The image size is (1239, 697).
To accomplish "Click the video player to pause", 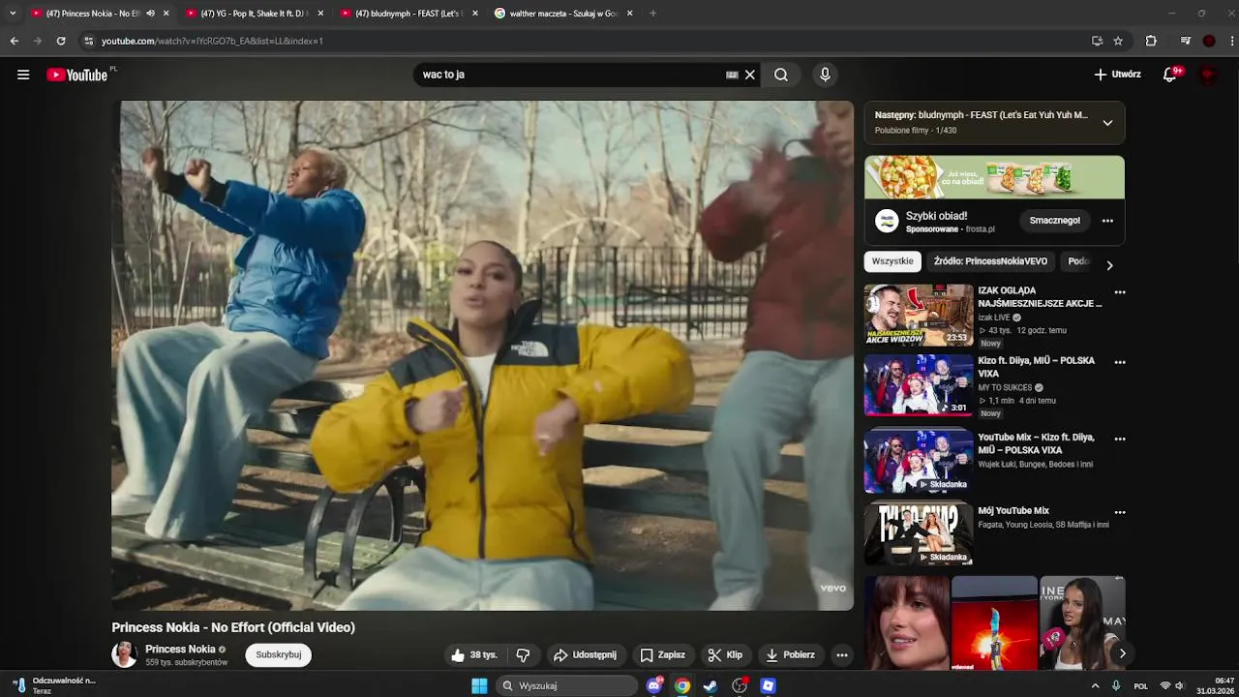I will click(482, 355).
